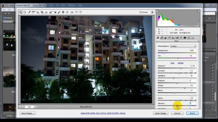Switch to the HSL / Grayscale panel tab
The height and width of the screenshot is (122, 218).
click(x=169, y=38)
